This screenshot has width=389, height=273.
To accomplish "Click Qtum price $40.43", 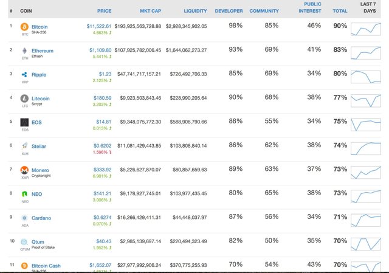I will point(104,241).
